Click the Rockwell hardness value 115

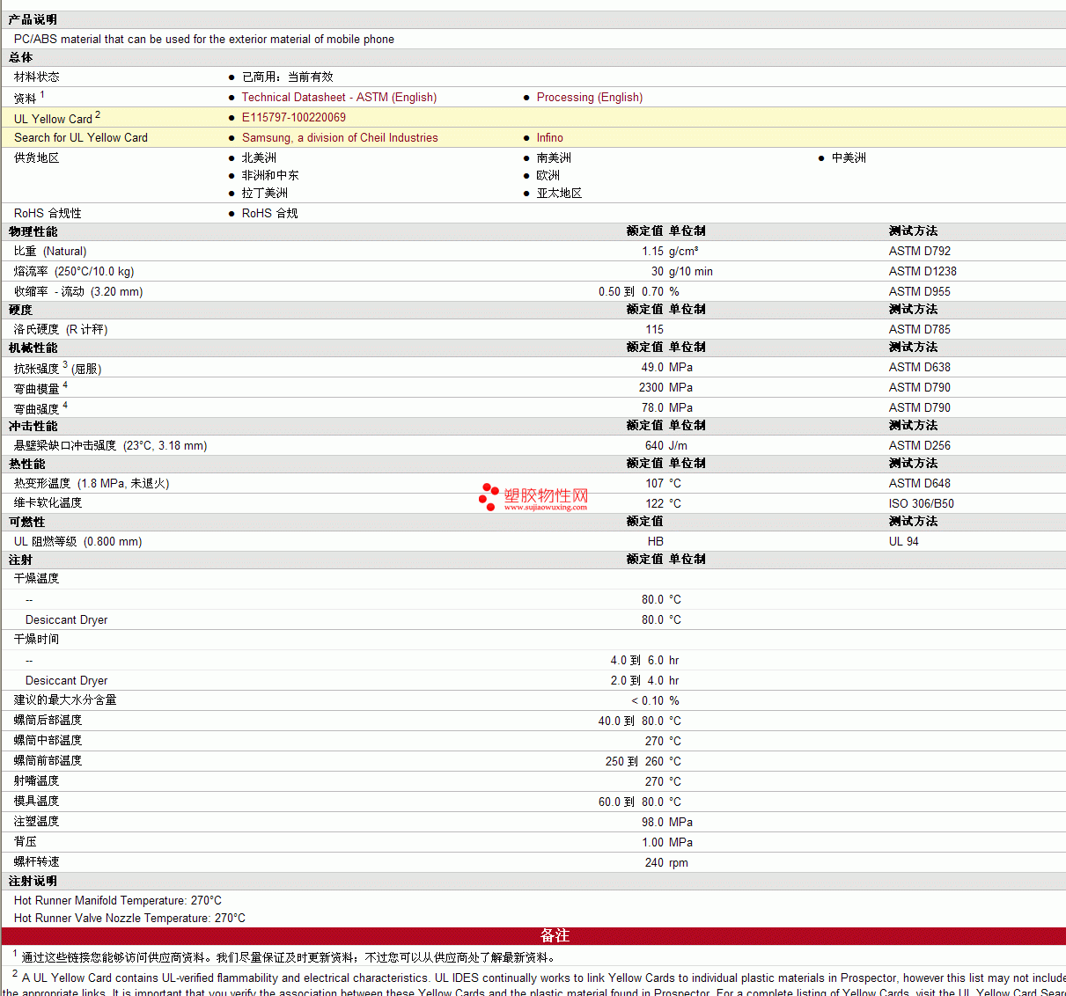tap(654, 330)
